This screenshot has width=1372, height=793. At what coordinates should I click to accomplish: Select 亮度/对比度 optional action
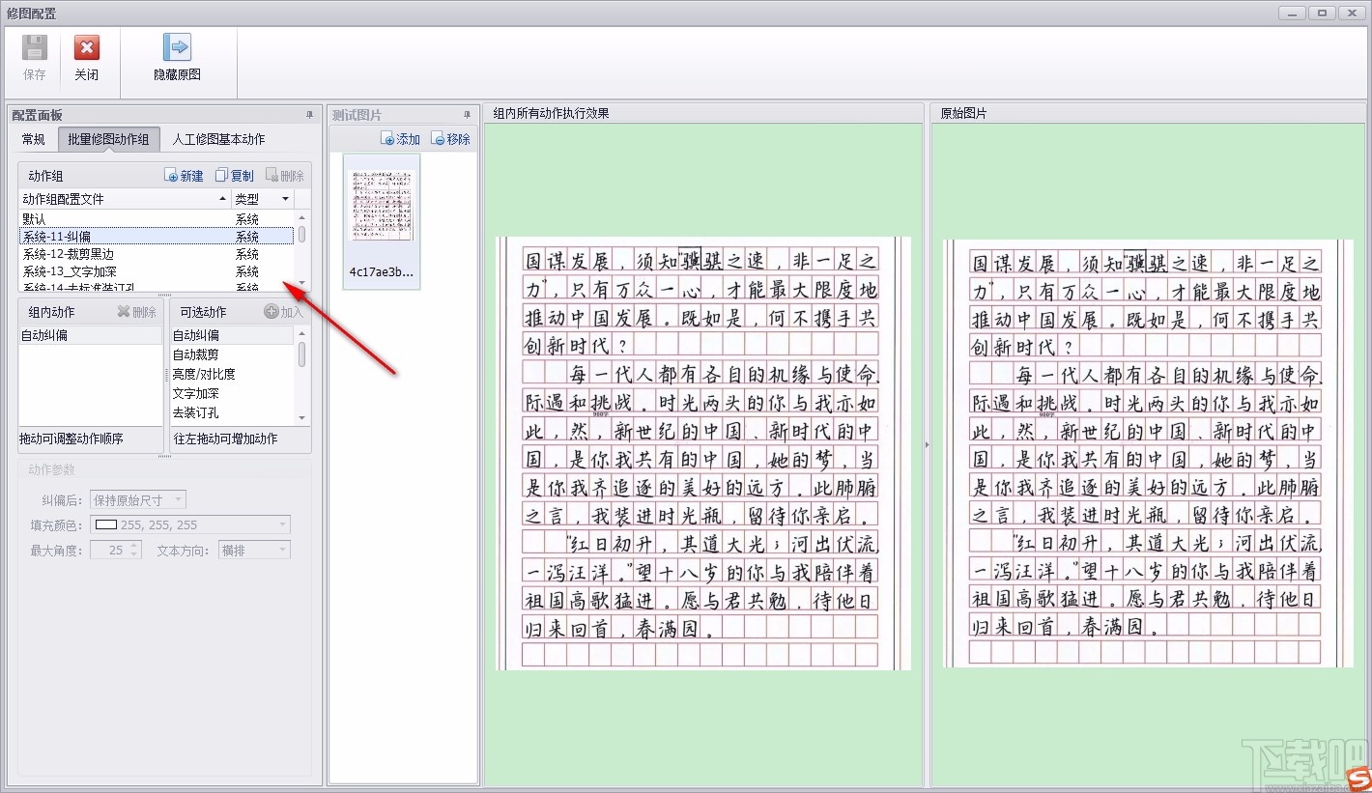pyautogui.click(x=233, y=374)
